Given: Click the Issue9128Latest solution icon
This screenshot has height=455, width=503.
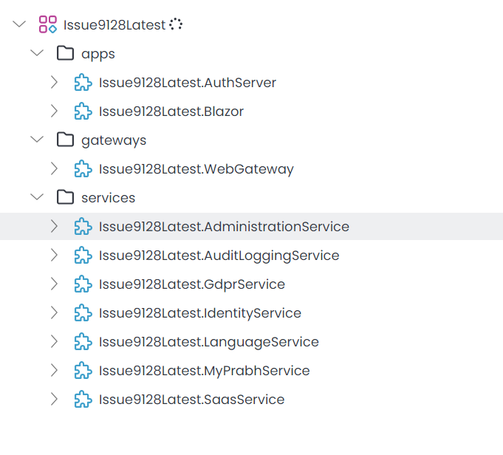Looking at the screenshot, I should 48,24.
